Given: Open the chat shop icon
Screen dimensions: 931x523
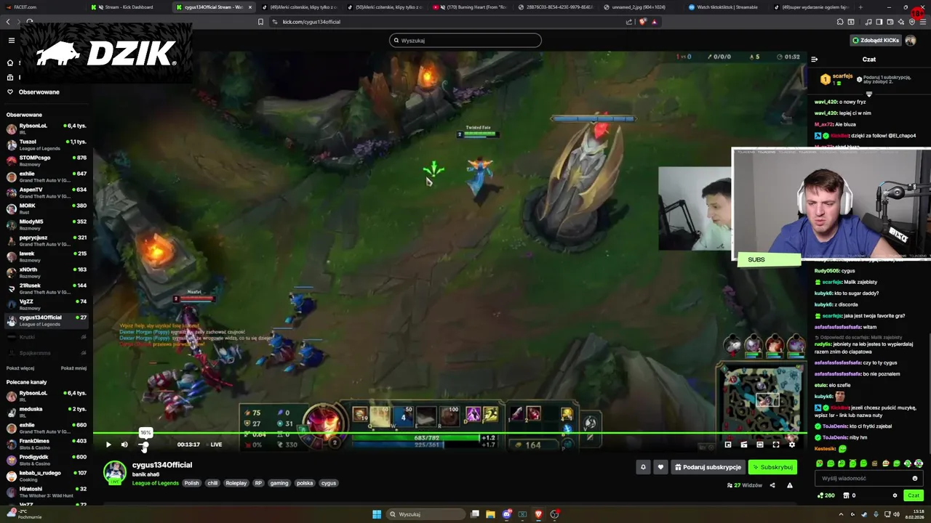Looking at the screenshot, I should (x=846, y=495).
